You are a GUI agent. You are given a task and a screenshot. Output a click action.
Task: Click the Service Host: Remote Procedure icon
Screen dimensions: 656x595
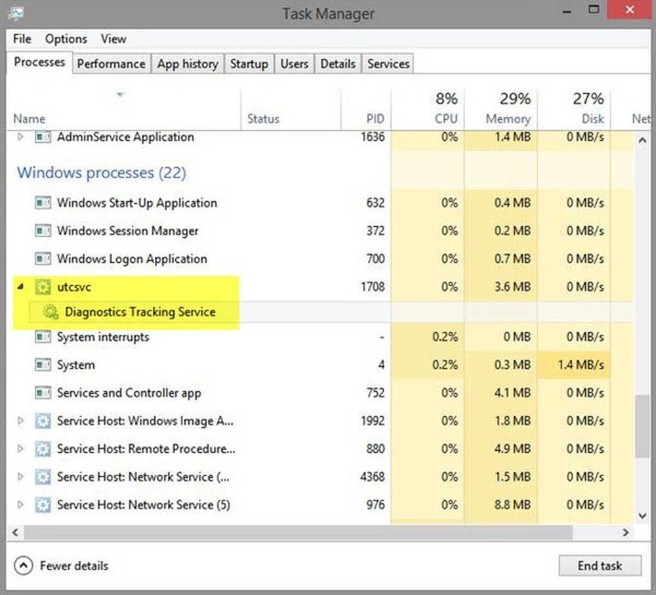[x=43, y=450]
